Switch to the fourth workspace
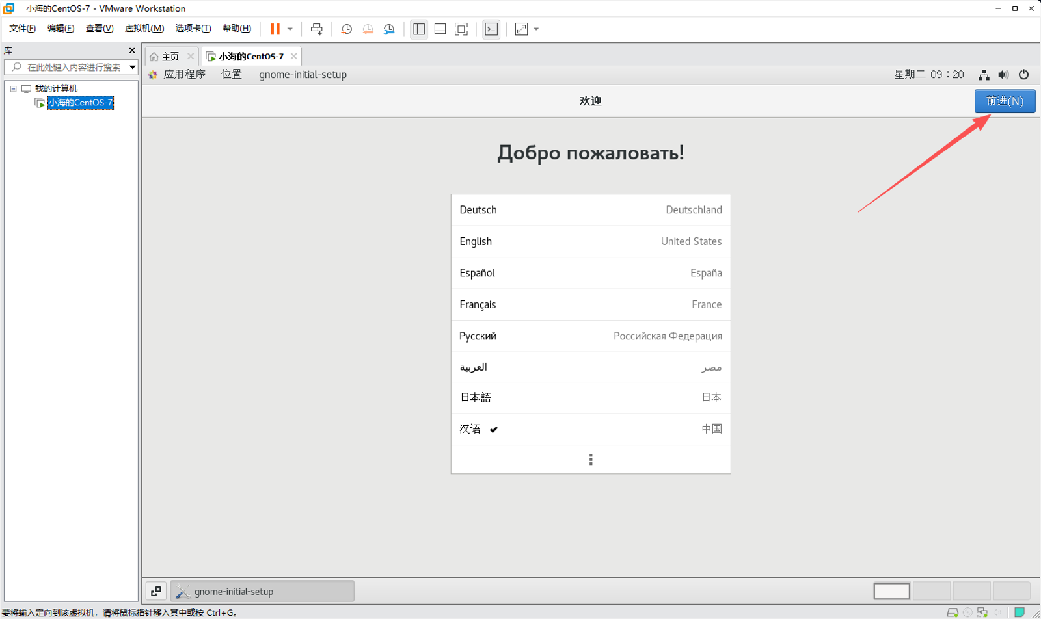The height and width of the screenshot is (619, 1041). coord(1012,591)
